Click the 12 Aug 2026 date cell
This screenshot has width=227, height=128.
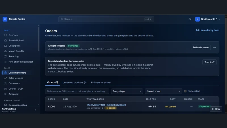tap(70, 106)
